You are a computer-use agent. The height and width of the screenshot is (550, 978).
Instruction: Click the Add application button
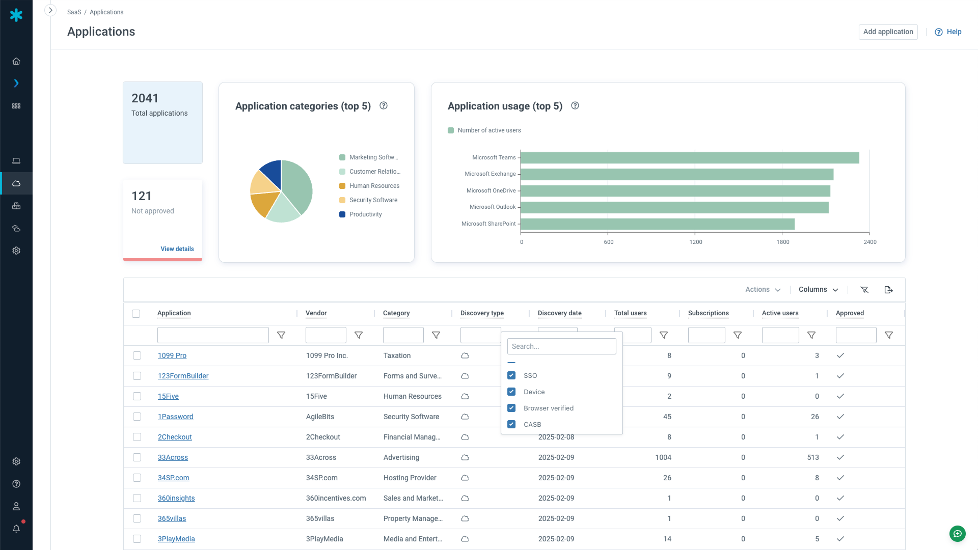(x=888, y=32)
